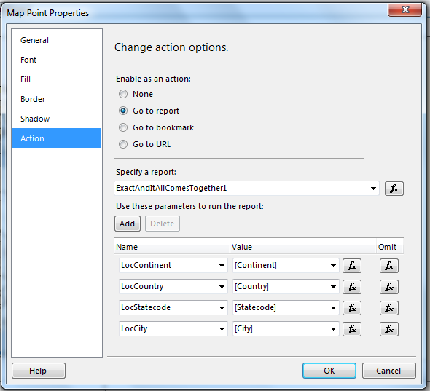
Task: Select the None action radio button
Action: tap(123, 94)
